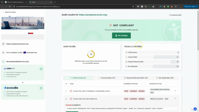The height and width of the screenshot is (112, 199).
Task: Open analystscorner.org link in sidebar
Action: point(17,44)
